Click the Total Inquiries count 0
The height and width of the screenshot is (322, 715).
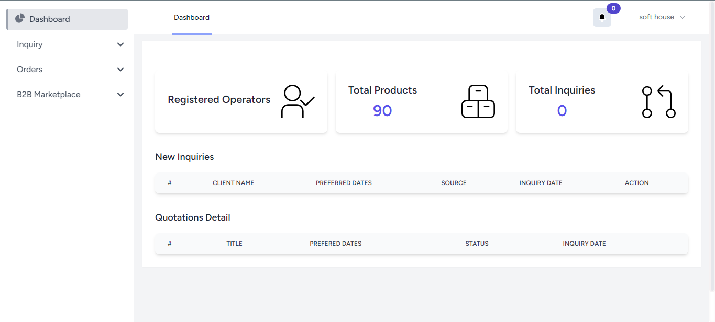click(x=562, y=111)
